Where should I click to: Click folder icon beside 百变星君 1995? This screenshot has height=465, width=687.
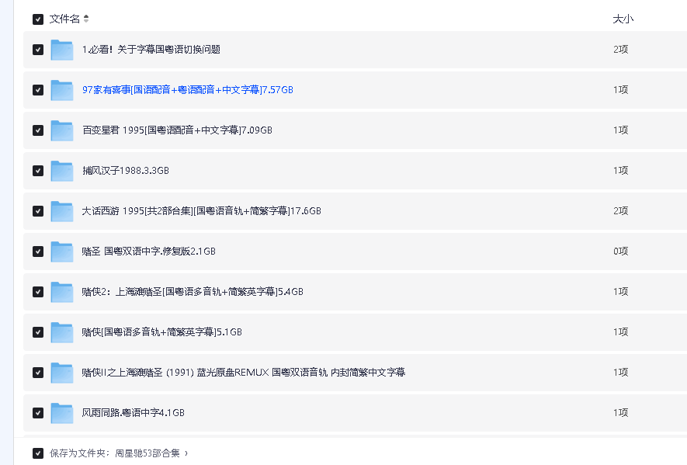[x=62, y=130]
